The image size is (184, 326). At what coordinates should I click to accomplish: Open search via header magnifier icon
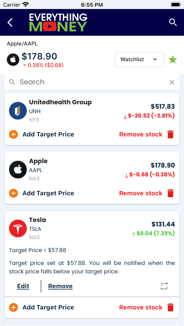[x=173, y=22]
